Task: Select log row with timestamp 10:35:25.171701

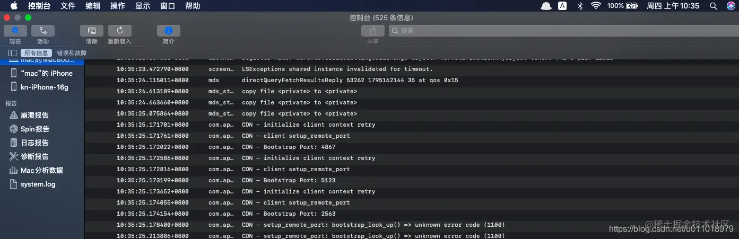Action: (x=412, y=125)
